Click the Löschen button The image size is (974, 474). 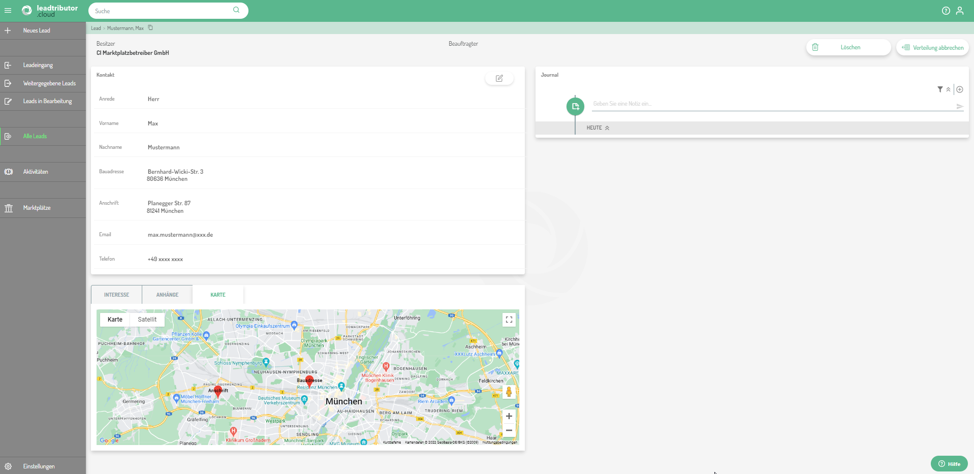[849, 47]
